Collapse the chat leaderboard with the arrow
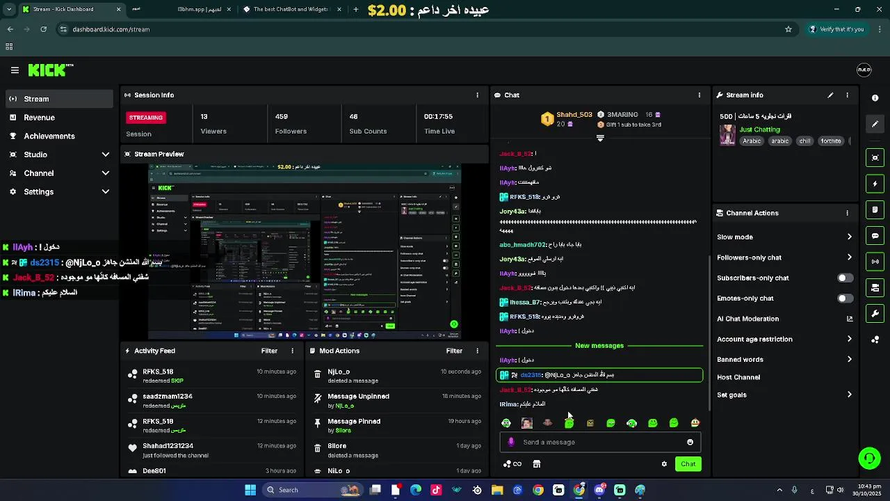890x501 pixels. [600, 138]
